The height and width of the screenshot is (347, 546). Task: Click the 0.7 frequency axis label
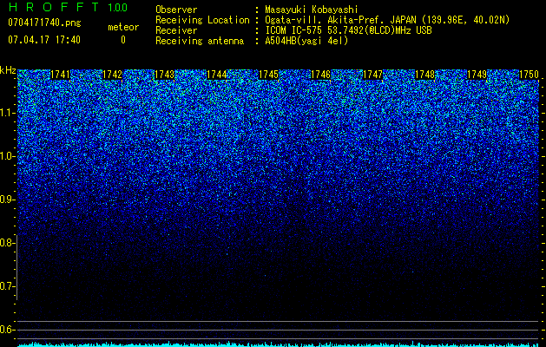pos(6,286)
